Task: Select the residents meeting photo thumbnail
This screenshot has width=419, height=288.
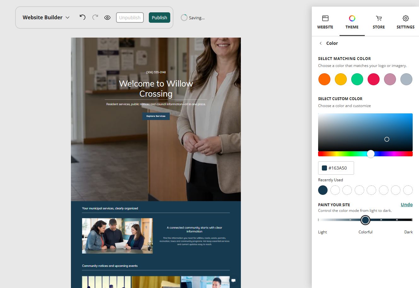Action: (x=117, y=236)
